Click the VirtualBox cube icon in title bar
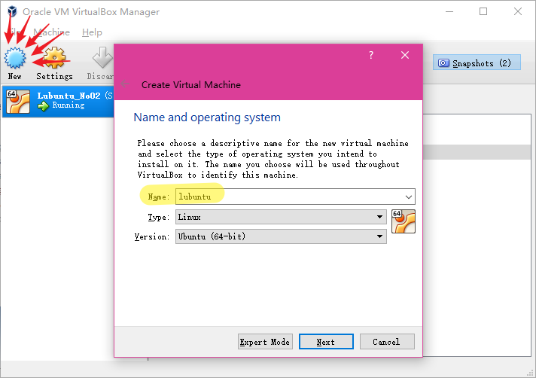Viewport: 536px width, 378px height. click(11, 12)
